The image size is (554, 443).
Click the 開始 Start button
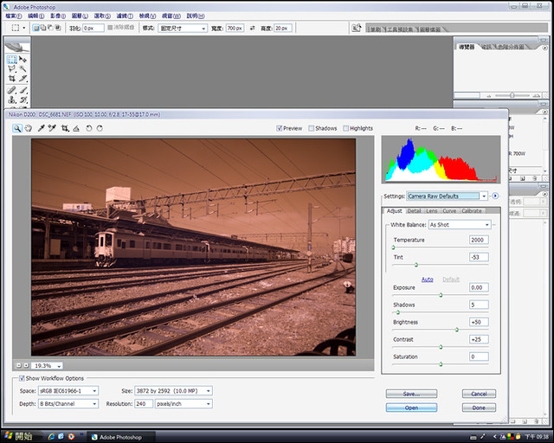pos(18,436)
